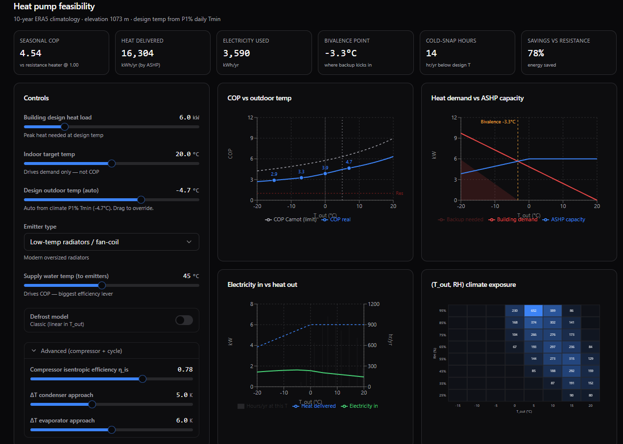Click 'Modern oversized radiators' description text
This screenshot has height=444, width=623.
coord(56,257)
